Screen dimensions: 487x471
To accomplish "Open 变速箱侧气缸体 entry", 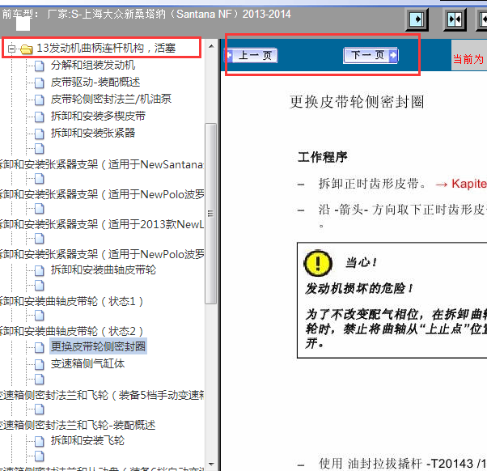I will (x=87, y=363).
